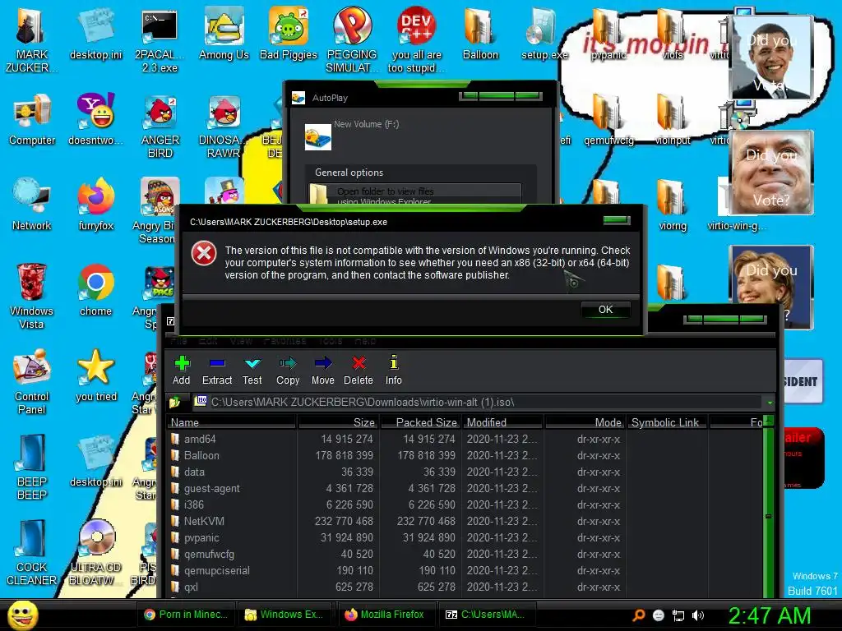Select the setup.exe desktop icon

[x=544, y=33]
